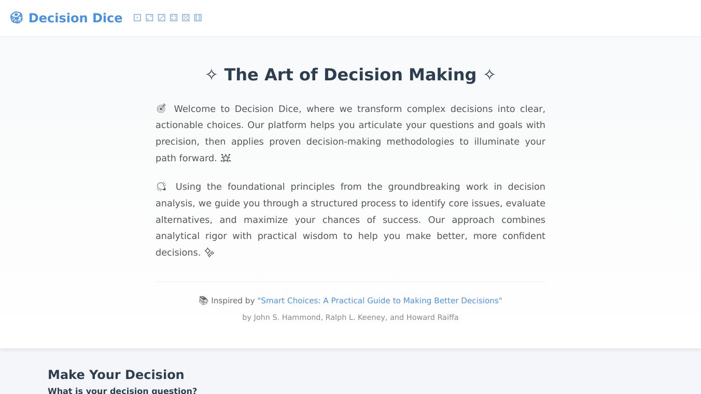Select the one-dot die face icon
701x394 pixels.
[x=137, y=18]
